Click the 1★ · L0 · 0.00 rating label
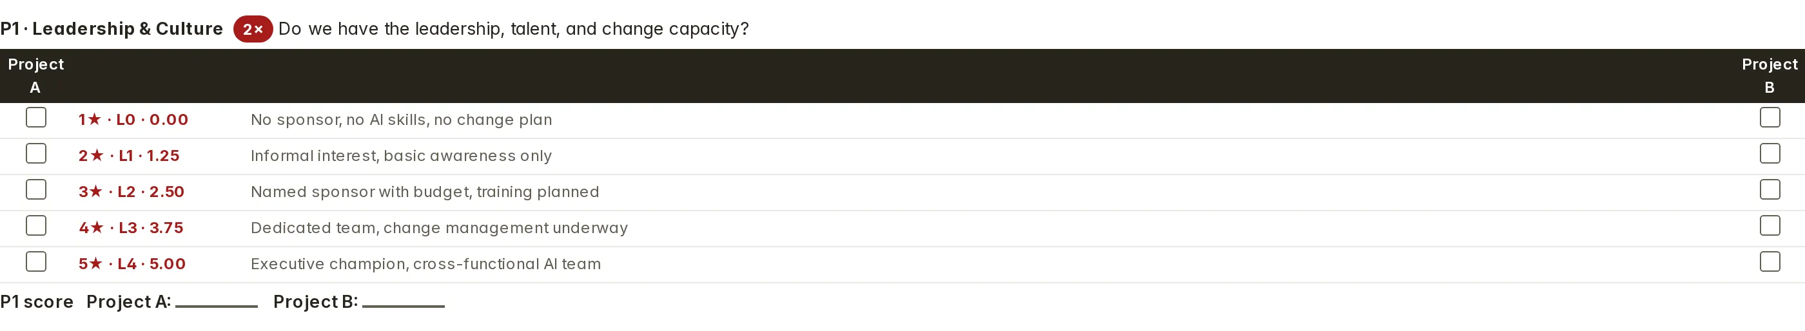Viewport: 1805px width, 331px height. pyautogui.click(x=133, y=120)
